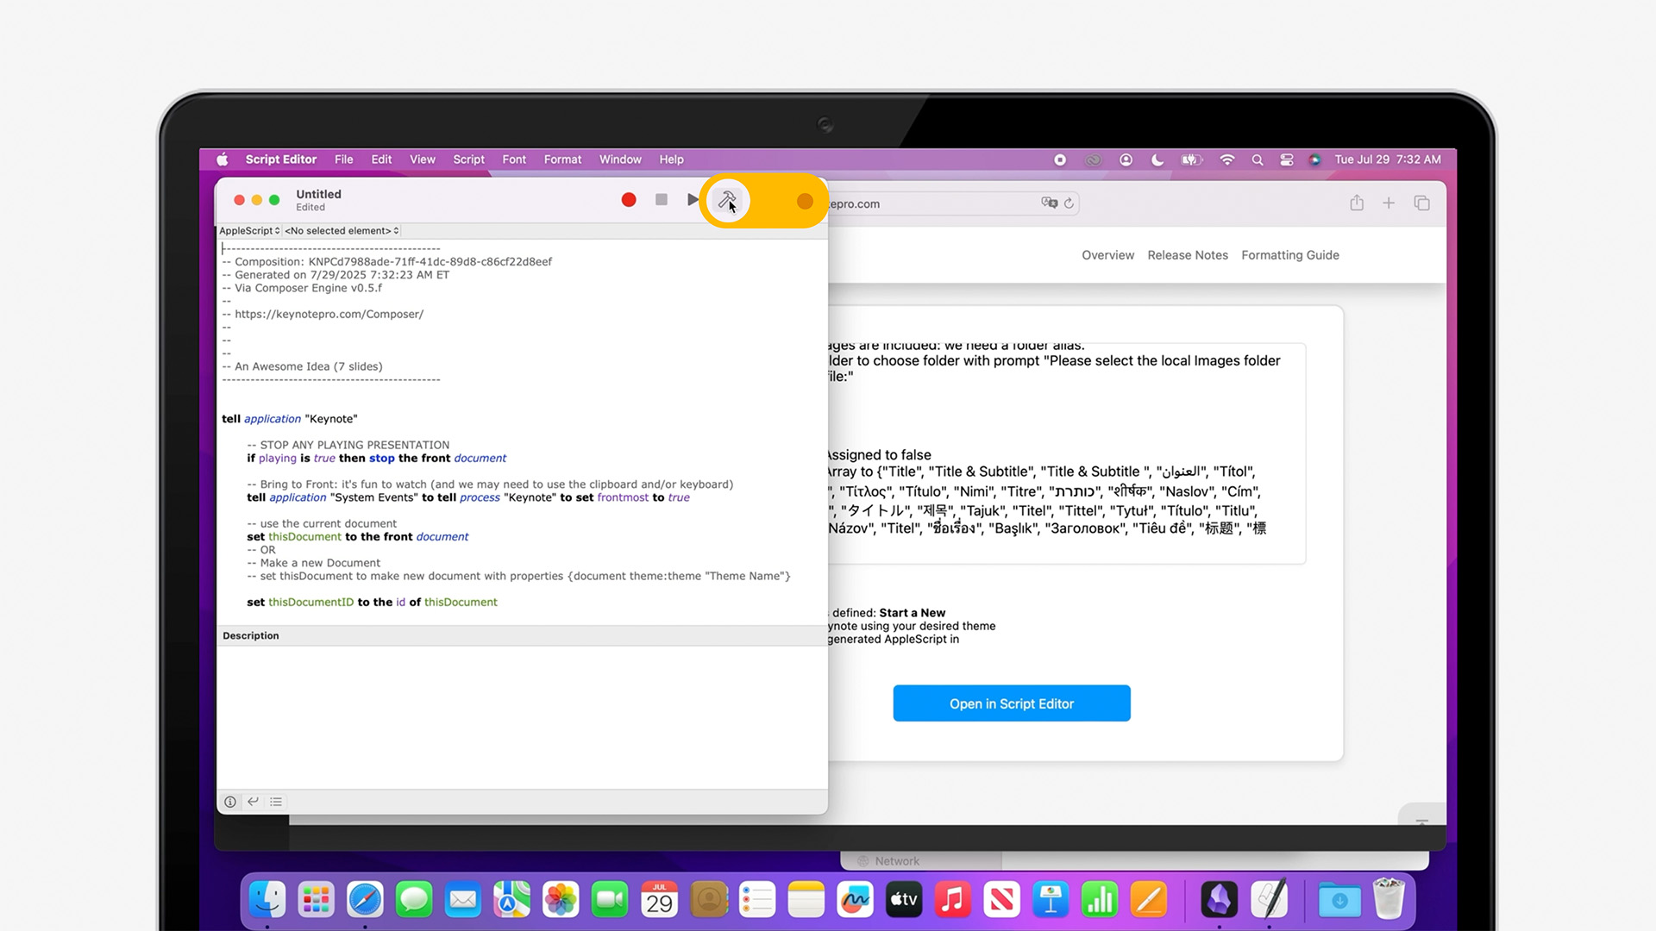Click the reply arrow icon in bottom bar
1656x931 pixels.
[x=253, y=802]
